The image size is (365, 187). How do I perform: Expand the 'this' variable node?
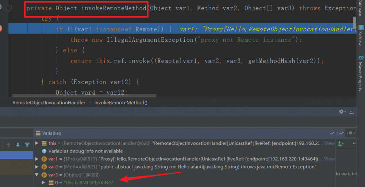pos(37,143)
